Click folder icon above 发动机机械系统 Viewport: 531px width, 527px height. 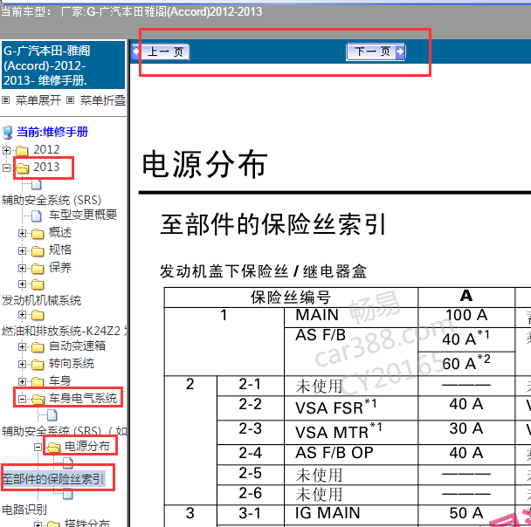[38, 284]
